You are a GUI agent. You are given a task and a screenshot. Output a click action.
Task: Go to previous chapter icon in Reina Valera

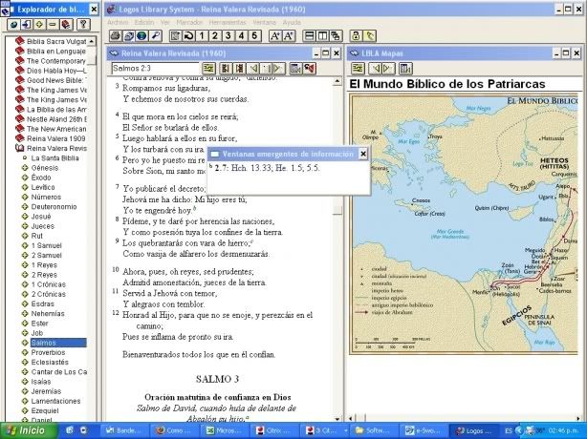[226, 69]
